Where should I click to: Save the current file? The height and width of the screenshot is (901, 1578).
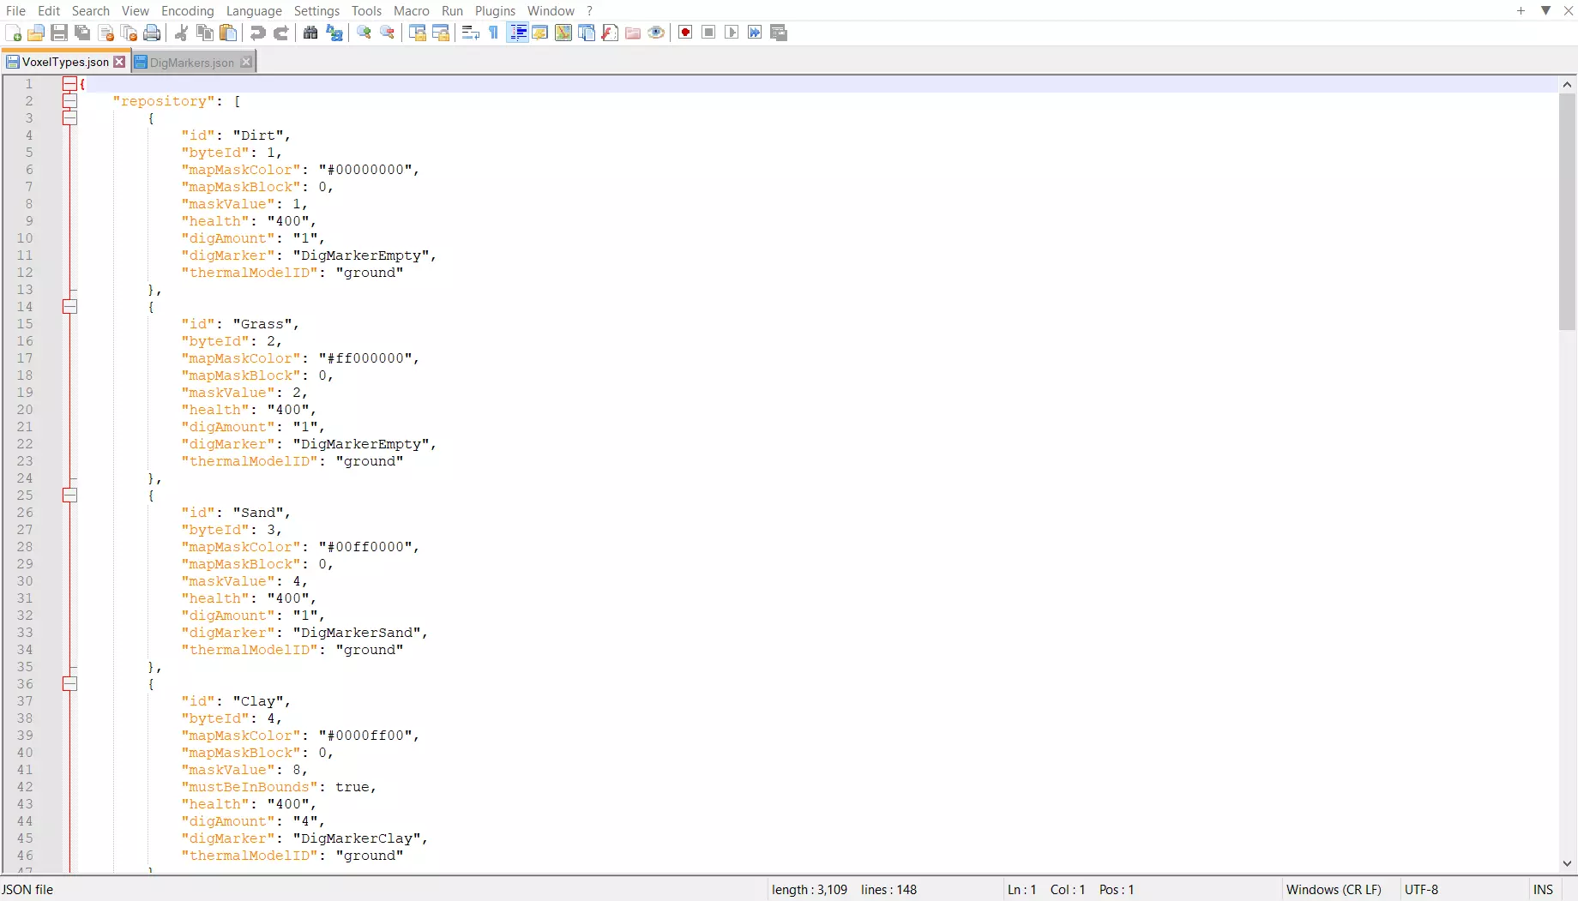pos(59,33)
